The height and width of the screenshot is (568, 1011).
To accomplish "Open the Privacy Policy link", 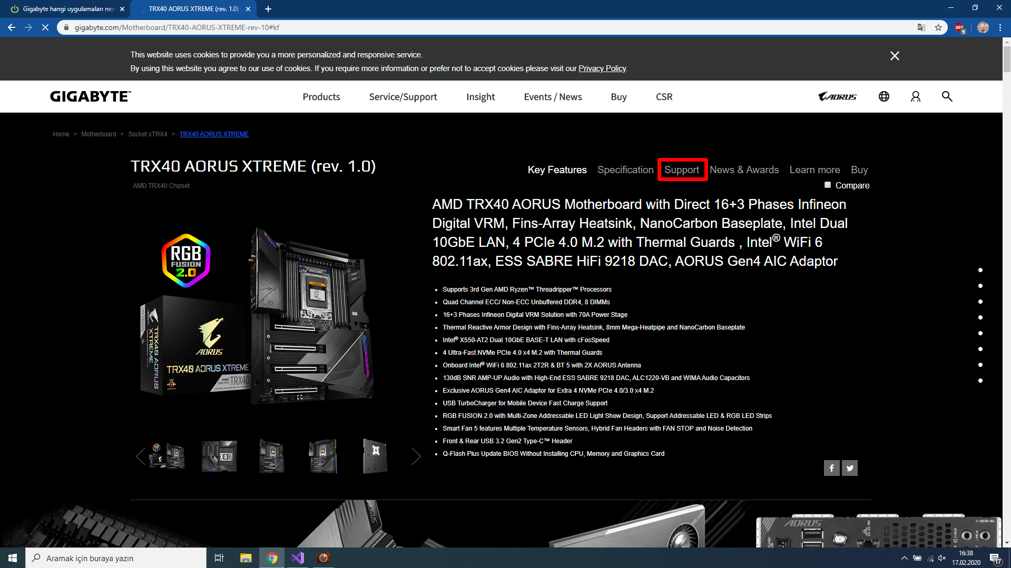I will point(602,68).
